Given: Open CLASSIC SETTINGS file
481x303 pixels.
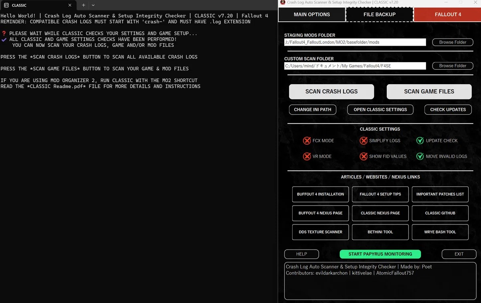Looking at the screenshot, I should 380,109.
